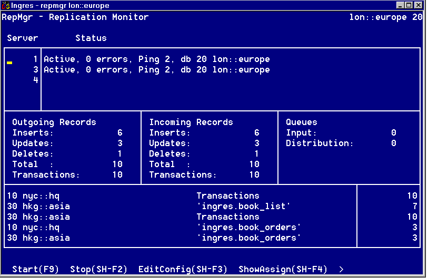Click the yellow cursor marker beside server 1

coord(9,62)
